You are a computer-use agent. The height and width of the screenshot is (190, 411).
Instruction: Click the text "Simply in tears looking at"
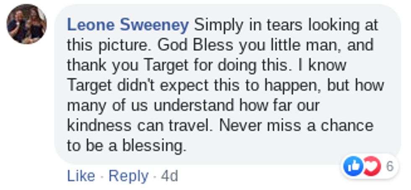(286, 25)
